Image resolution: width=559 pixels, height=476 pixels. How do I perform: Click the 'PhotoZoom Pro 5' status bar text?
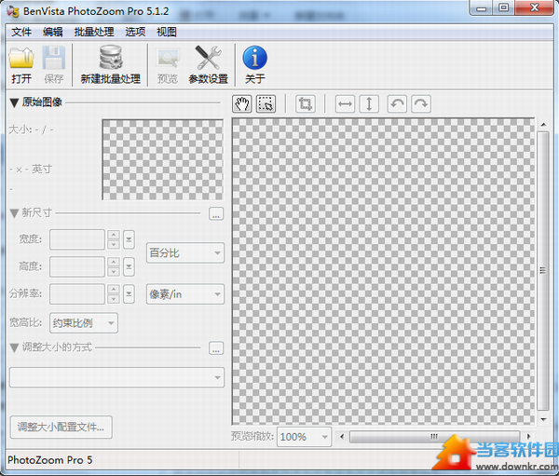pos(50,460)
